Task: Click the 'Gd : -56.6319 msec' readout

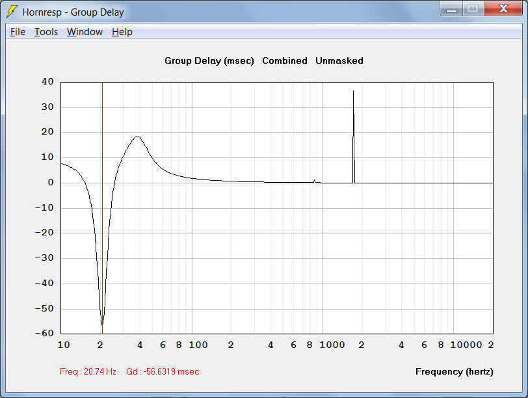Action: [163, 371]
